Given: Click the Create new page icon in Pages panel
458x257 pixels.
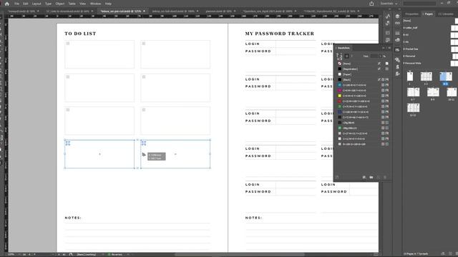Looking at the screenshot, I should coord(450,254).
